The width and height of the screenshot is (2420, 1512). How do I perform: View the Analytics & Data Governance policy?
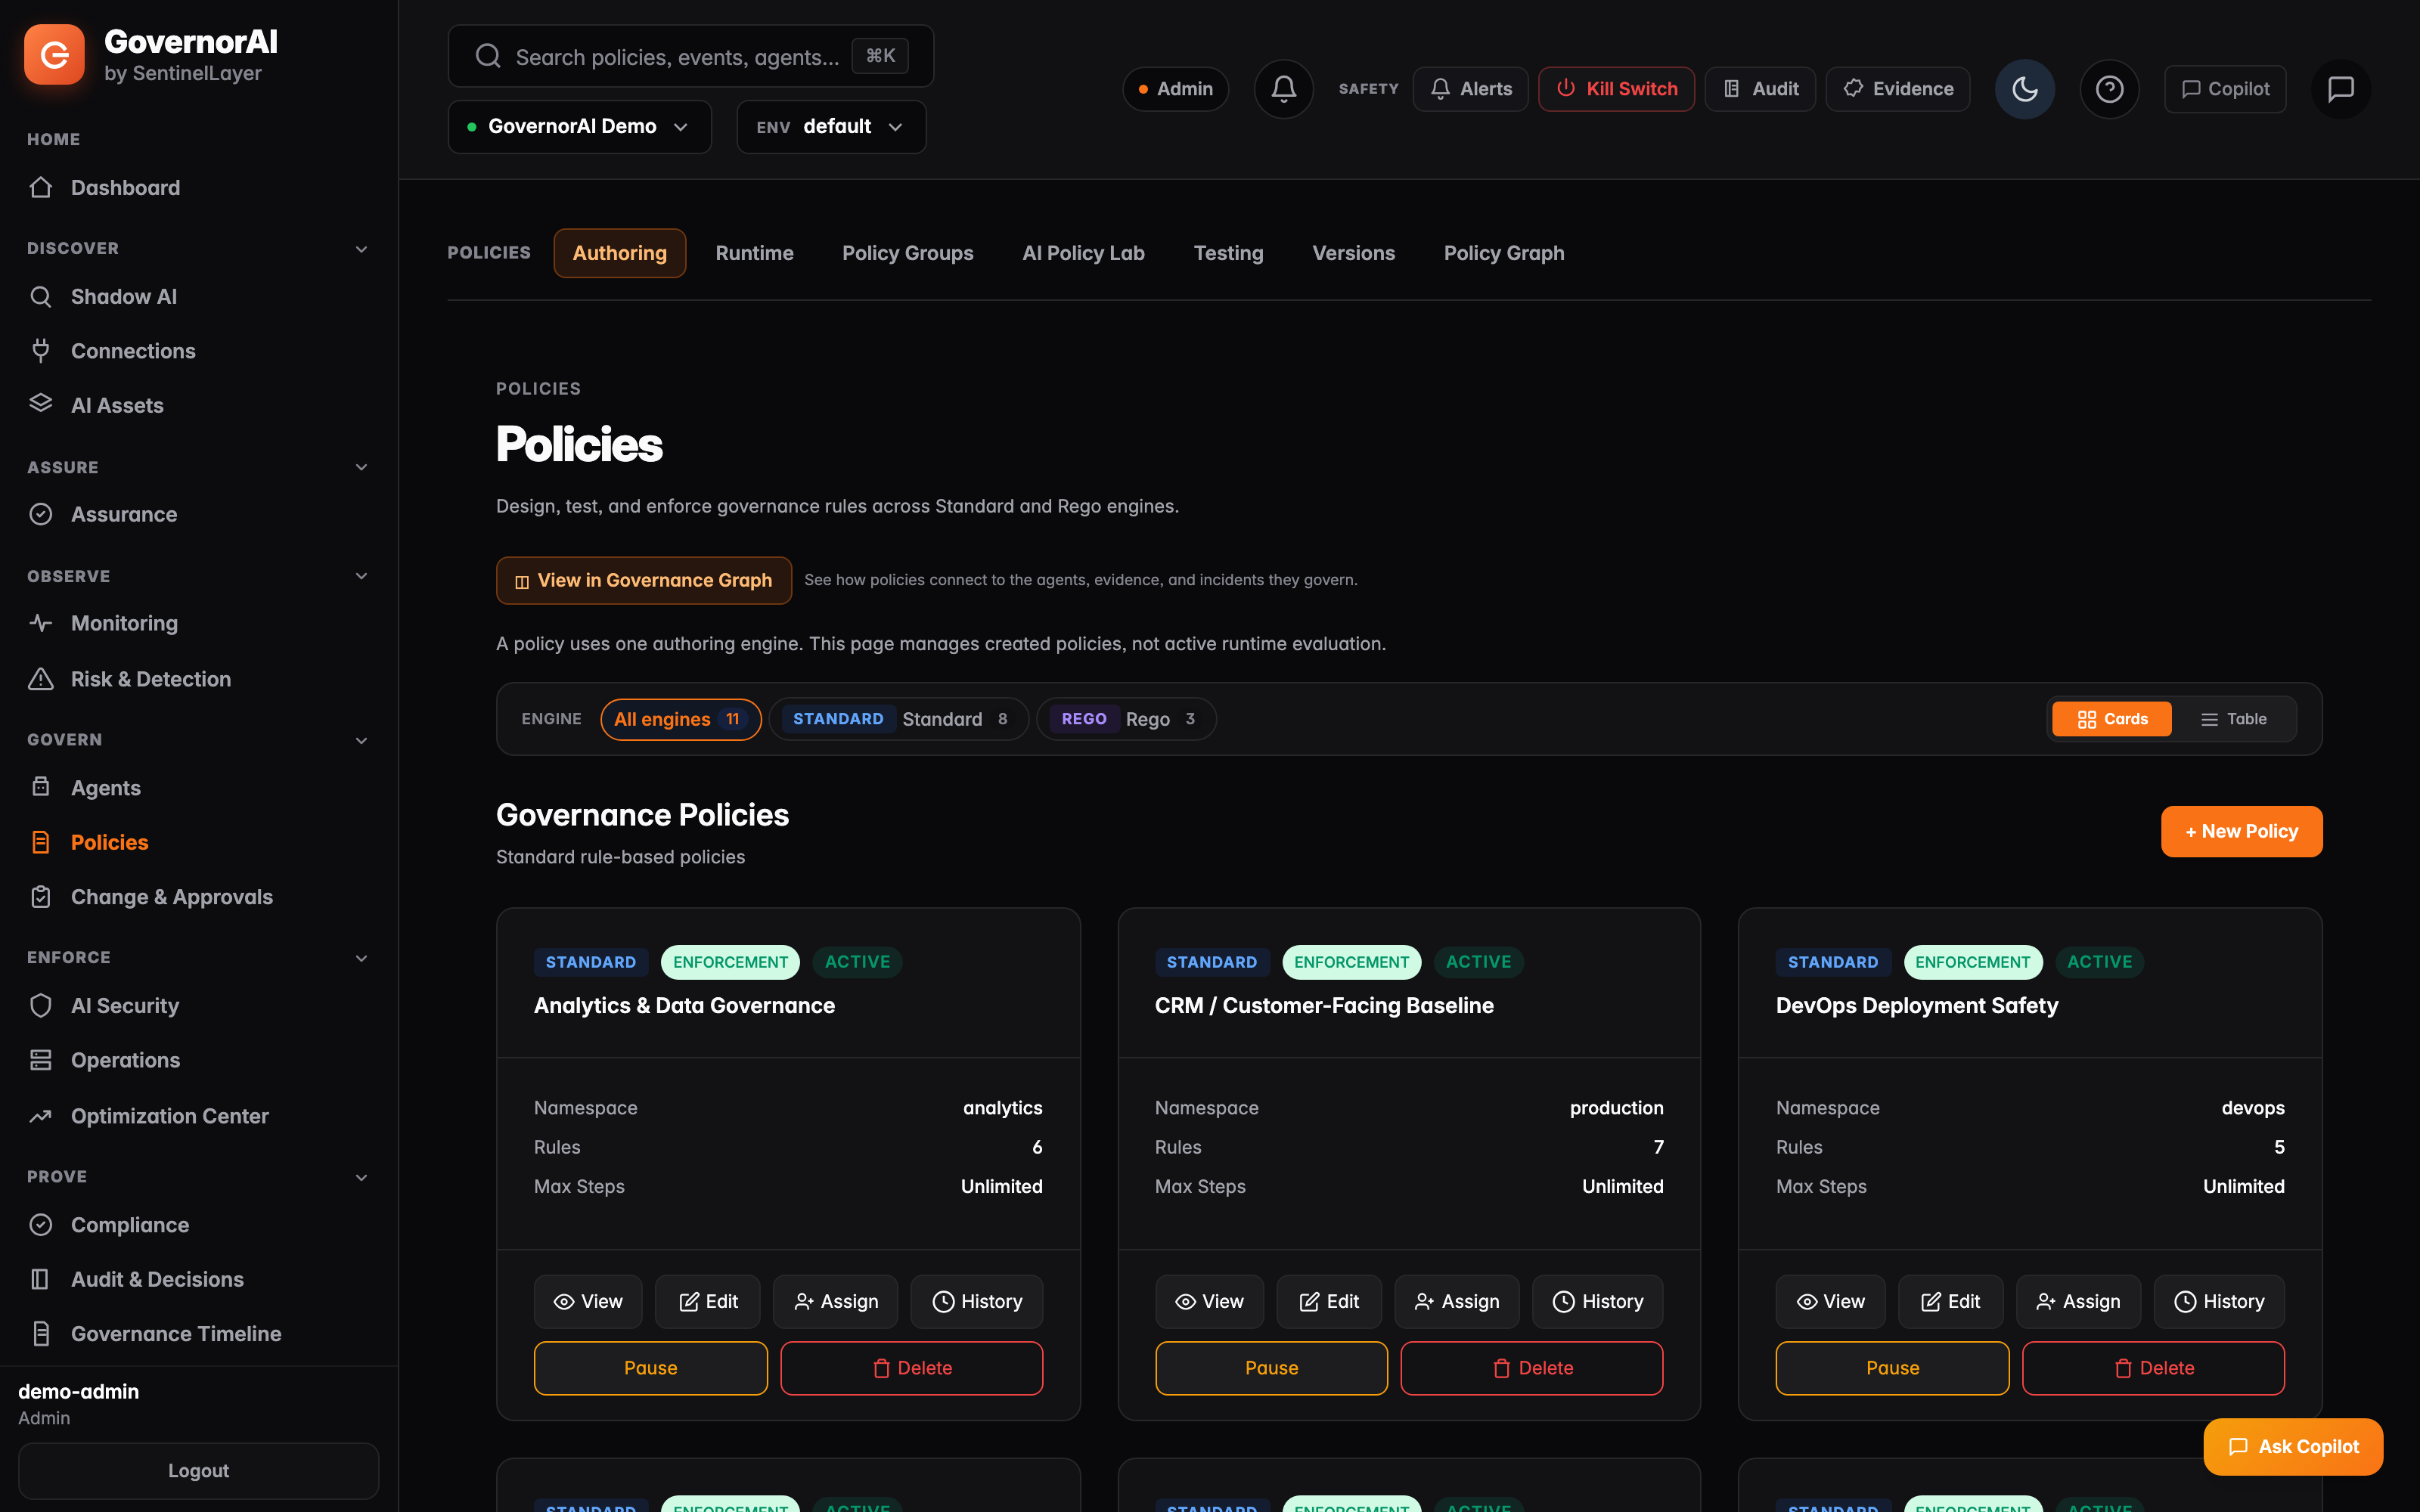588,1301
